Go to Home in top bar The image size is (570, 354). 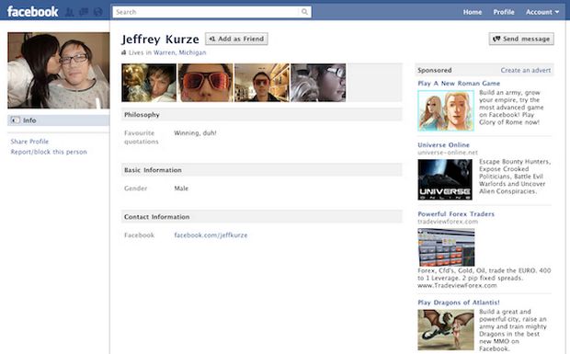(x=473, y=12)
